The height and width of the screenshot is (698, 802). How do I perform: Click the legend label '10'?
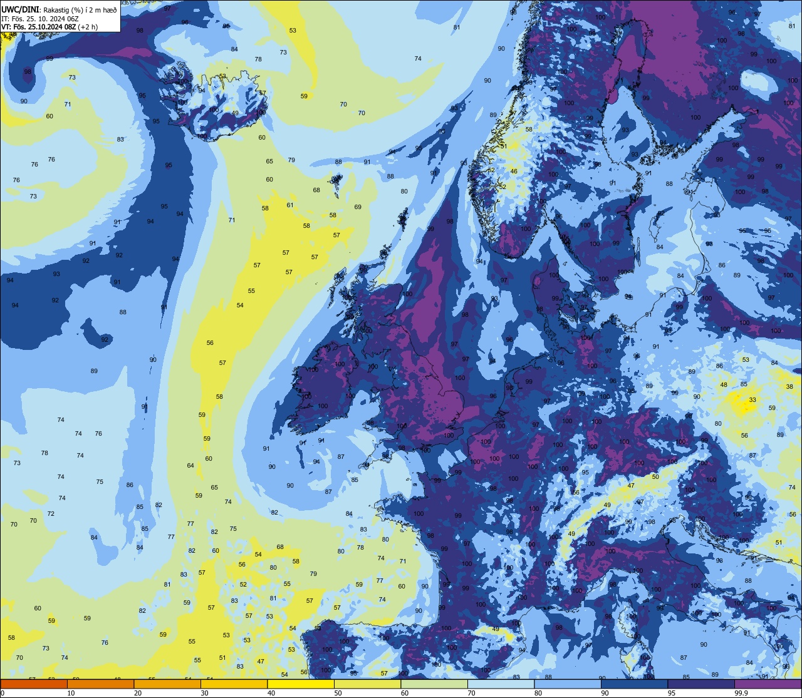coord(71,693)
